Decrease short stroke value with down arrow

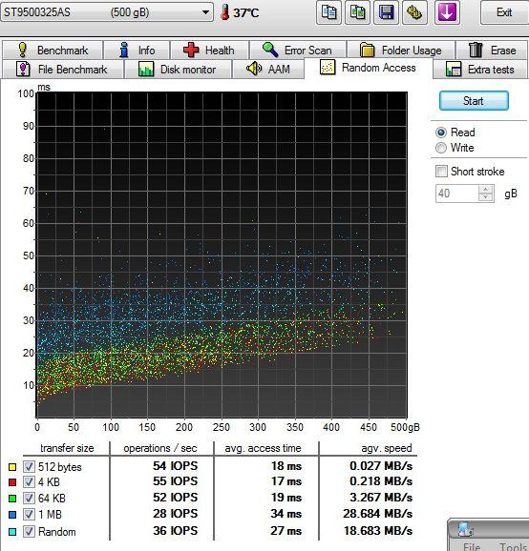tap(486, 197)
